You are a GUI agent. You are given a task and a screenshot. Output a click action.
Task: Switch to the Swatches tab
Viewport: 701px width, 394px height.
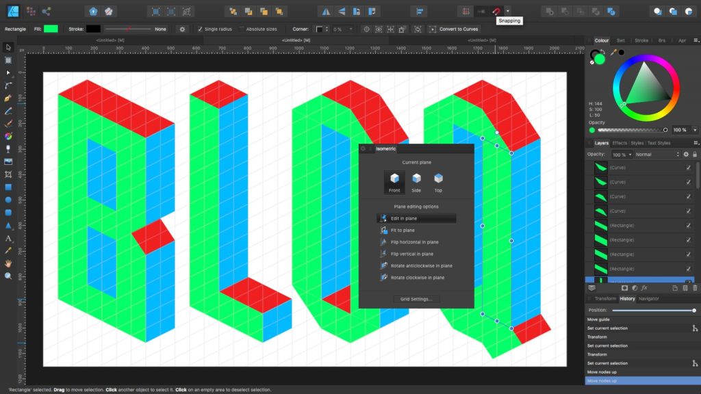click(x=620, y=40)
